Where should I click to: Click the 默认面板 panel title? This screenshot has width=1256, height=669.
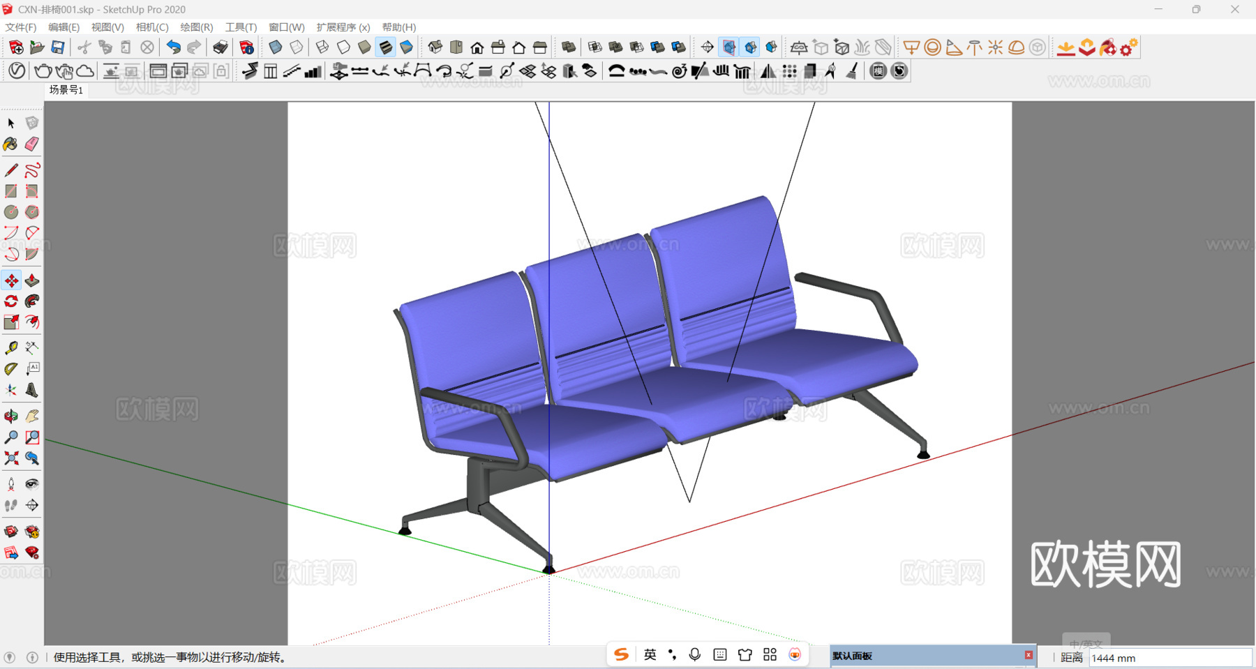click(x=852, y=656)
